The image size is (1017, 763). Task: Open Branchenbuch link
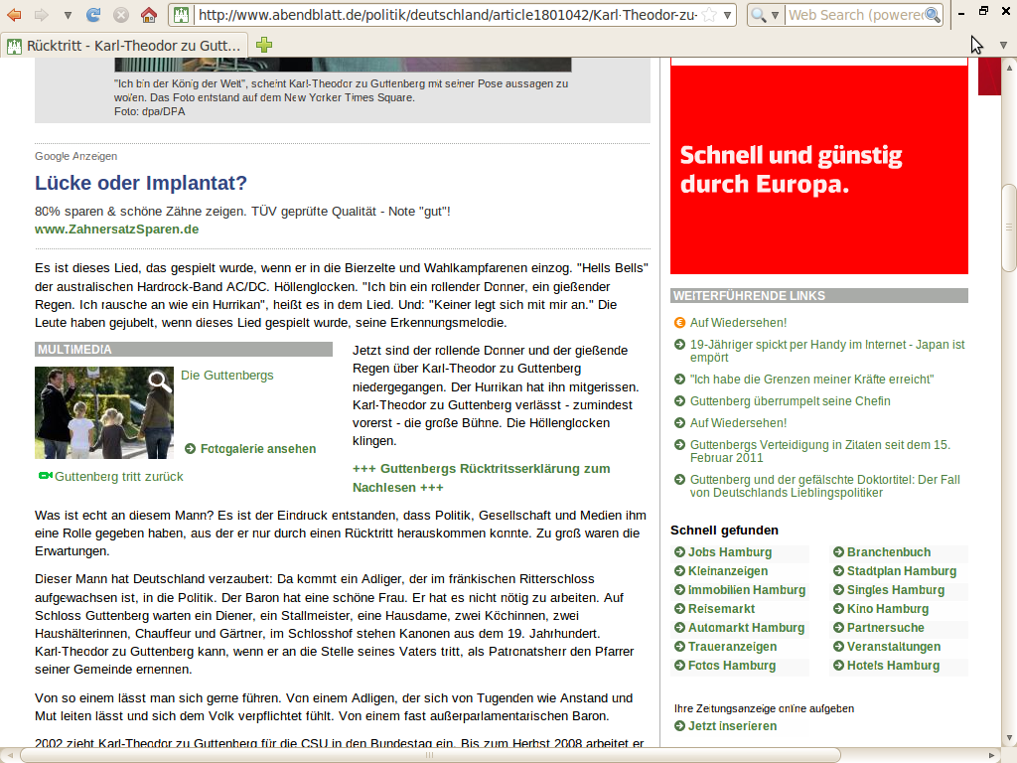(x=889, y=552)
